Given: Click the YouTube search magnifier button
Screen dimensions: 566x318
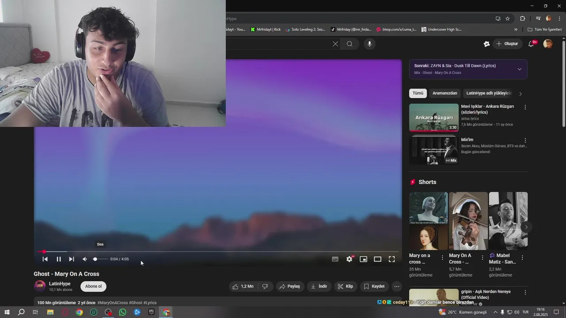Looking at the screenshot, I should click(350, 44).
